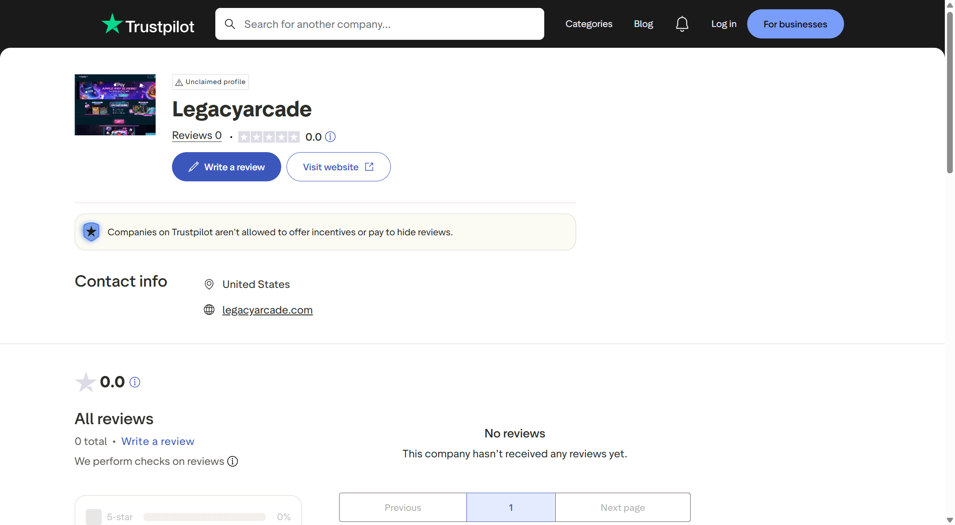Click info icon beside large 0.0 score
This screenshot has width=955, height=525.
(135, 382)
